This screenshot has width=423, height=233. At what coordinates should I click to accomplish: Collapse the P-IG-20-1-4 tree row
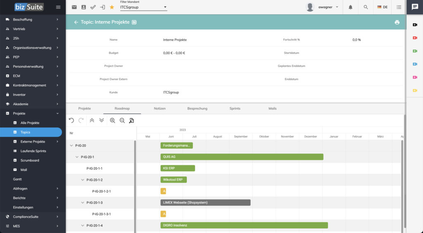click(83, 226)
